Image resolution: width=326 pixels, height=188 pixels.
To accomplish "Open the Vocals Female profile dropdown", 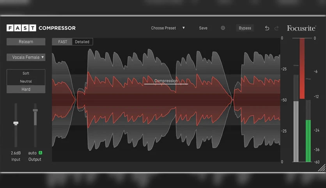I will pos(26,57).
